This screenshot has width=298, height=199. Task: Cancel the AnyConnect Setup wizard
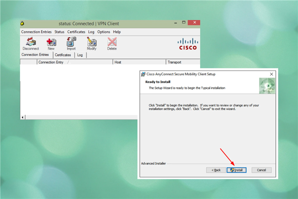pos(261,170)
